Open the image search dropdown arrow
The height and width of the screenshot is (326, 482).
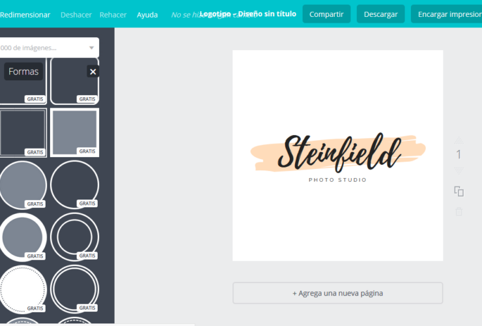(91, 48)
